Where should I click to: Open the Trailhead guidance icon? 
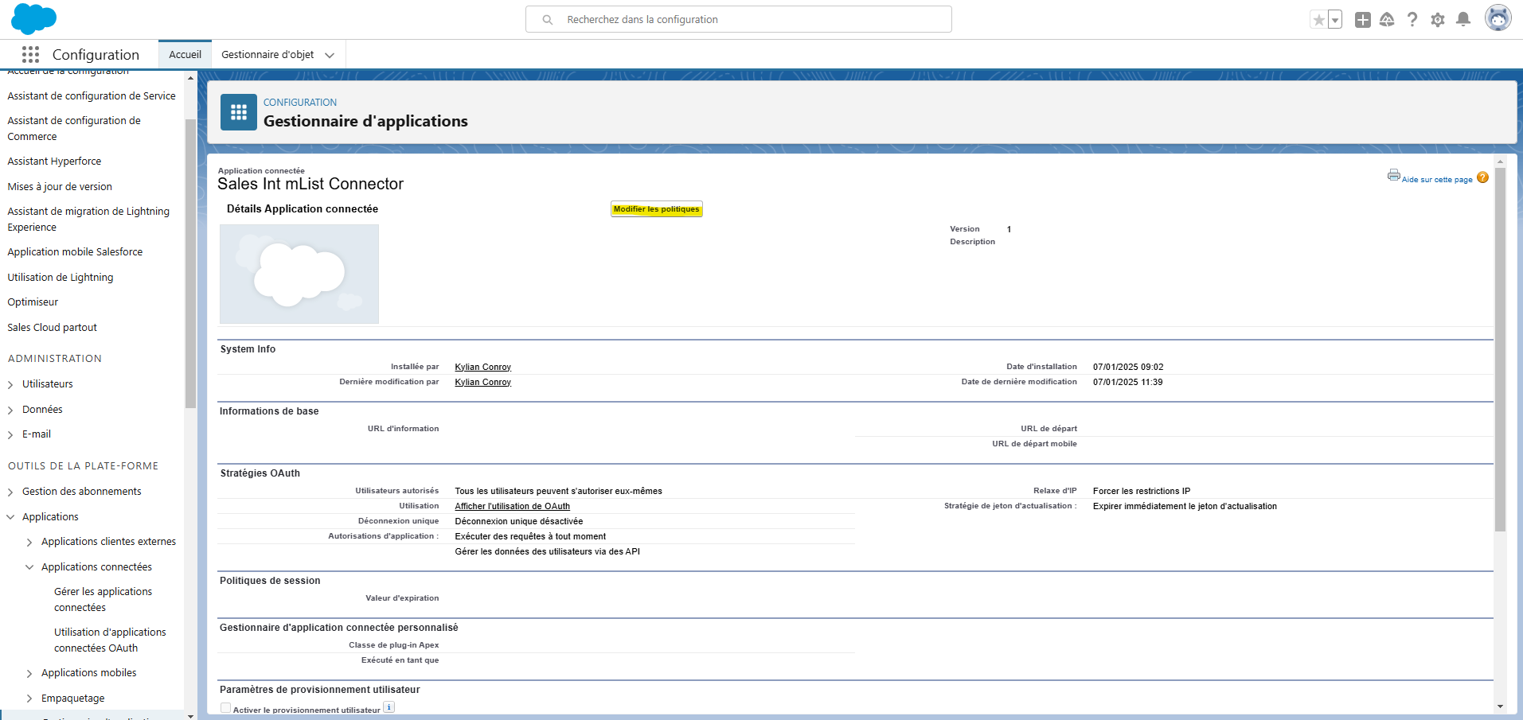1387,20
